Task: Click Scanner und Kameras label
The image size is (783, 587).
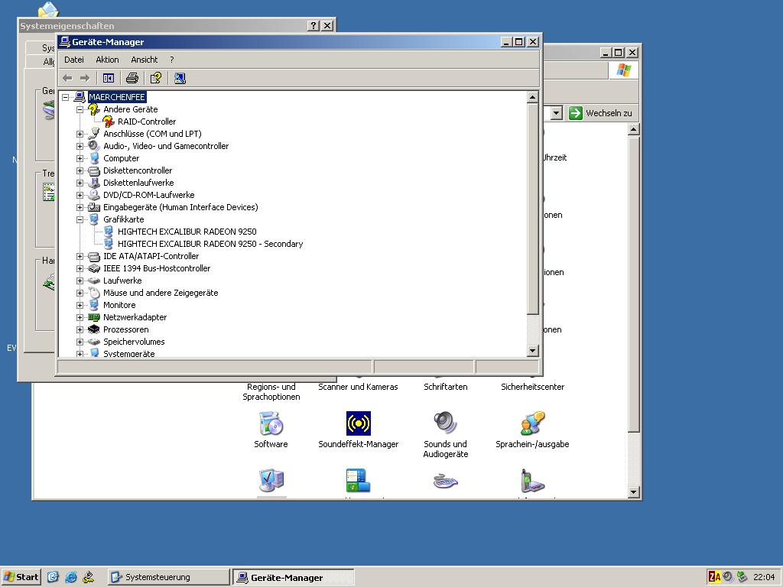Action: [x=358, y=387]
